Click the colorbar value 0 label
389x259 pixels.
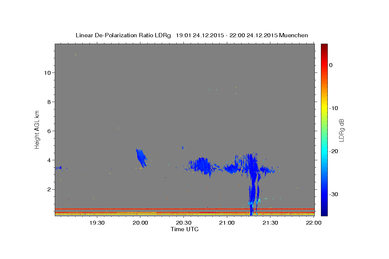click(331, 65)
